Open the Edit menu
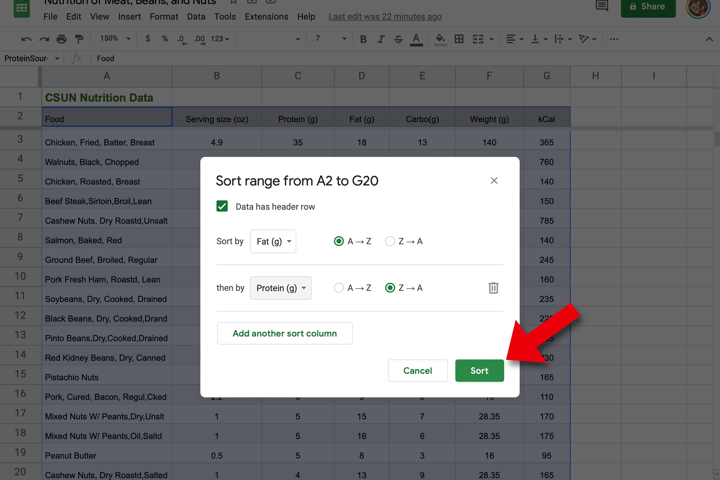Viewport: 720px width, 480px height. [x=74, y=16]
